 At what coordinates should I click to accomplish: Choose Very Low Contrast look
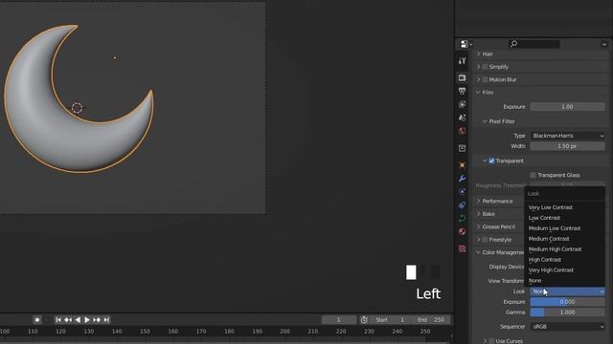click(564, 207)
